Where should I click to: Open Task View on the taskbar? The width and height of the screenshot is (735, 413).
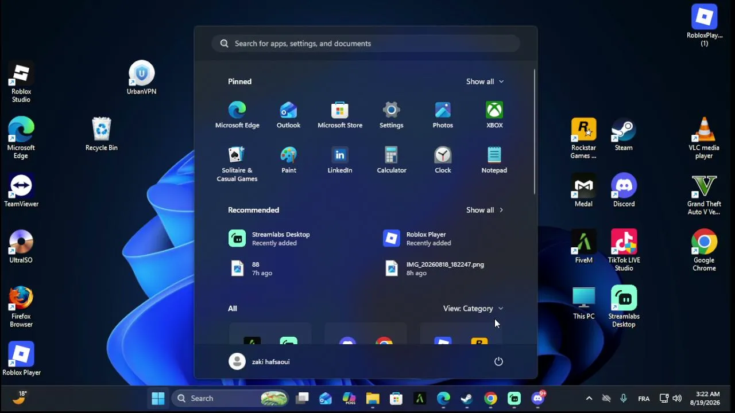point(303,398)
